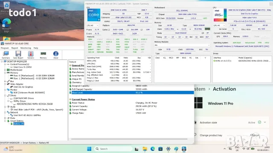Click the About info icon

click(56, 55)
